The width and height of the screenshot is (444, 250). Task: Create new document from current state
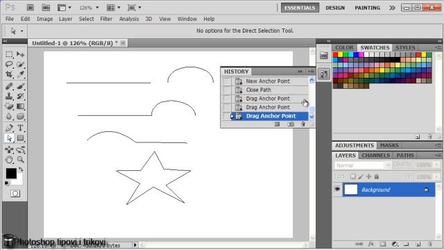pyautogui.click(x=277, y=124)
